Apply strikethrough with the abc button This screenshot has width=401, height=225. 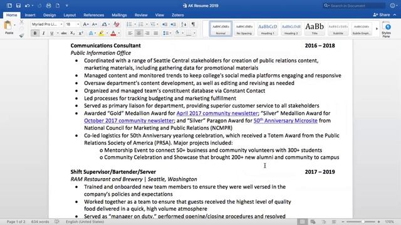click(64, 33)
